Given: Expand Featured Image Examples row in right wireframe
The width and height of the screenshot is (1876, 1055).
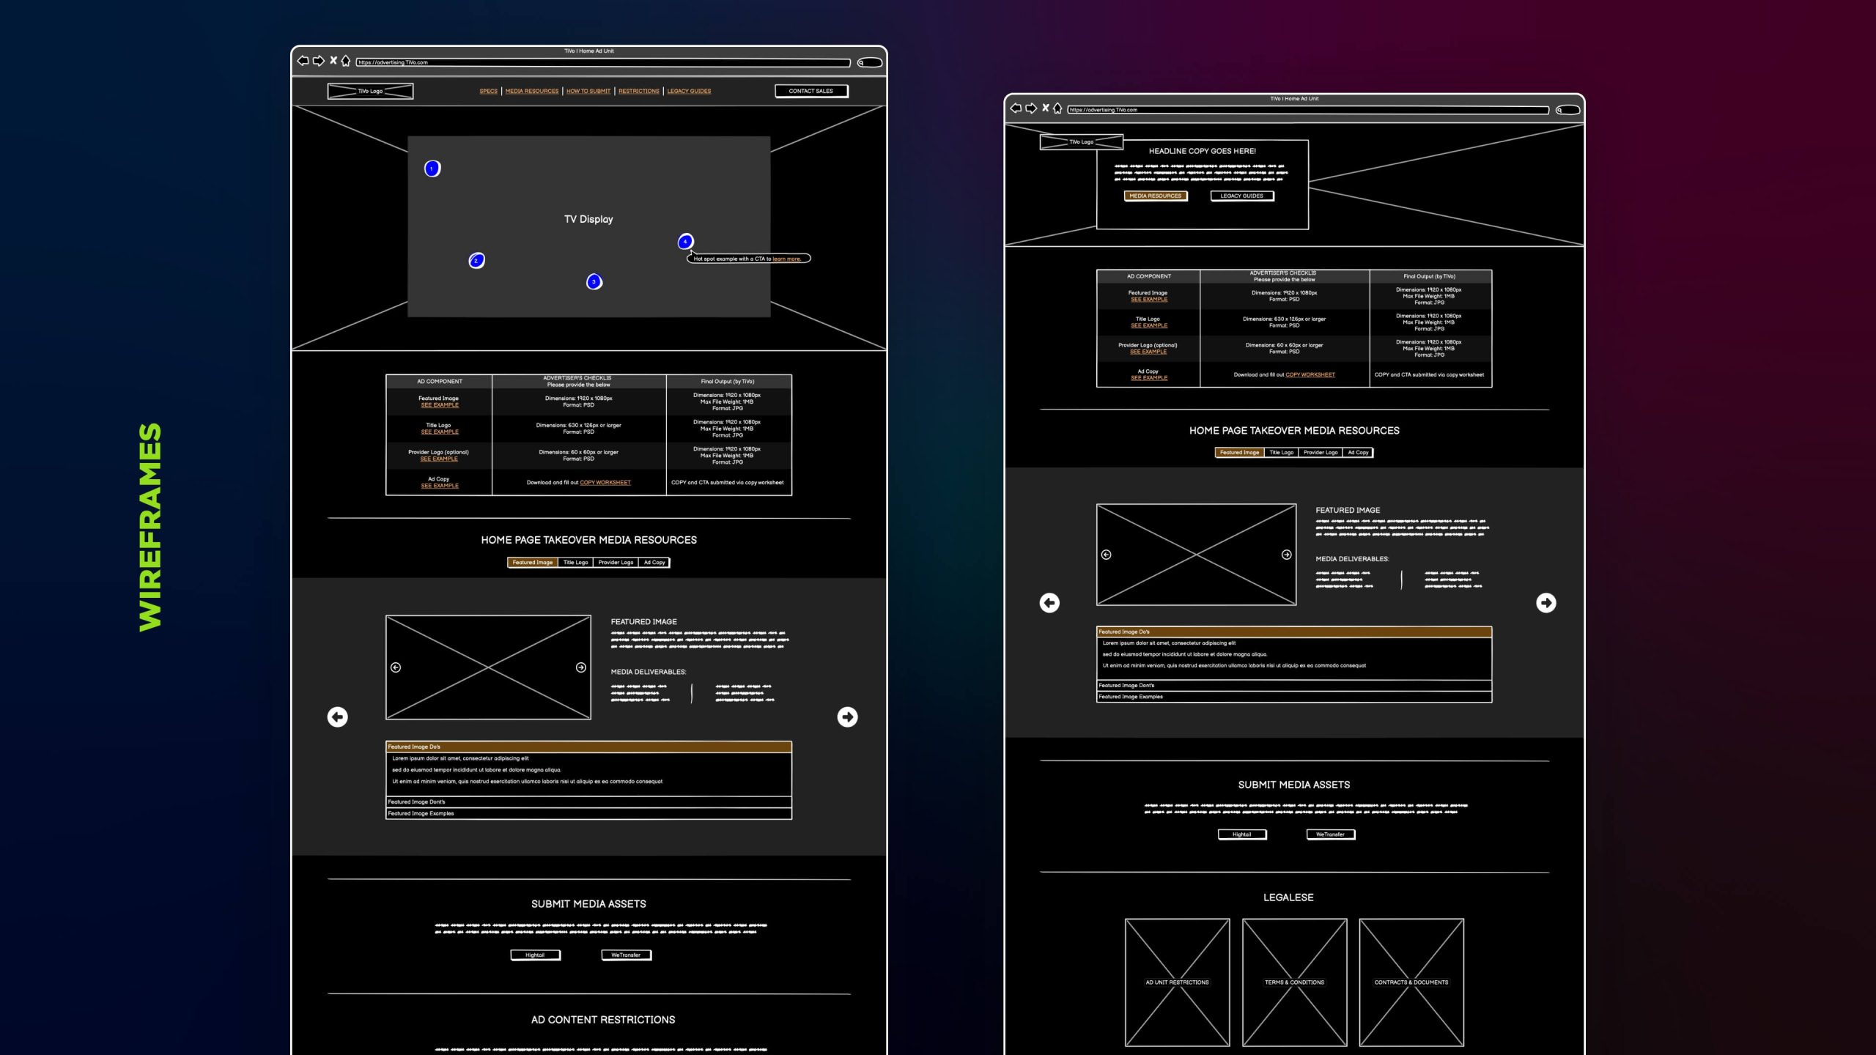Looking at the screenshot, I should [x=1293, y=697].
